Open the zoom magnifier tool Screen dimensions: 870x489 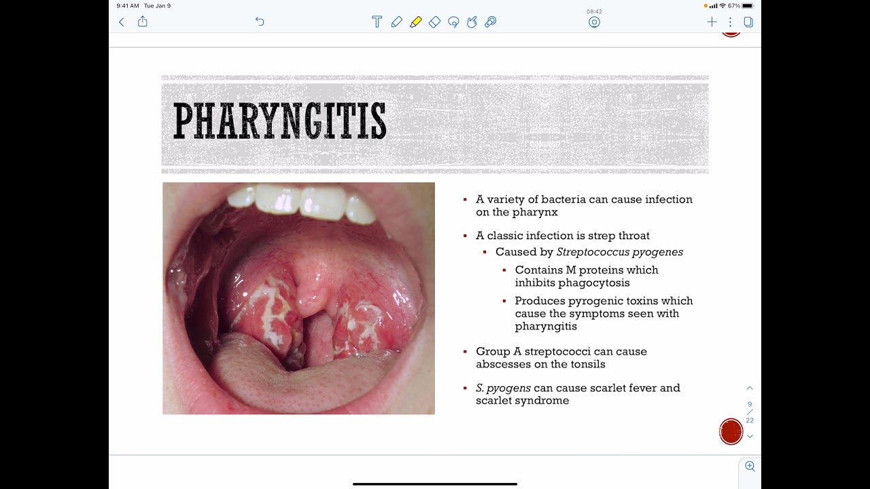coord(750,466)
